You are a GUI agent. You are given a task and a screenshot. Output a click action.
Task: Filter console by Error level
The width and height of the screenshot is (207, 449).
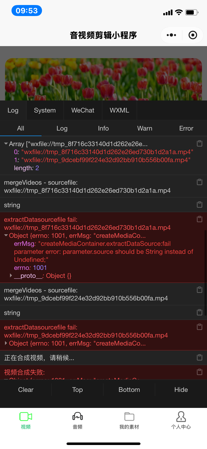click(186, 128)
